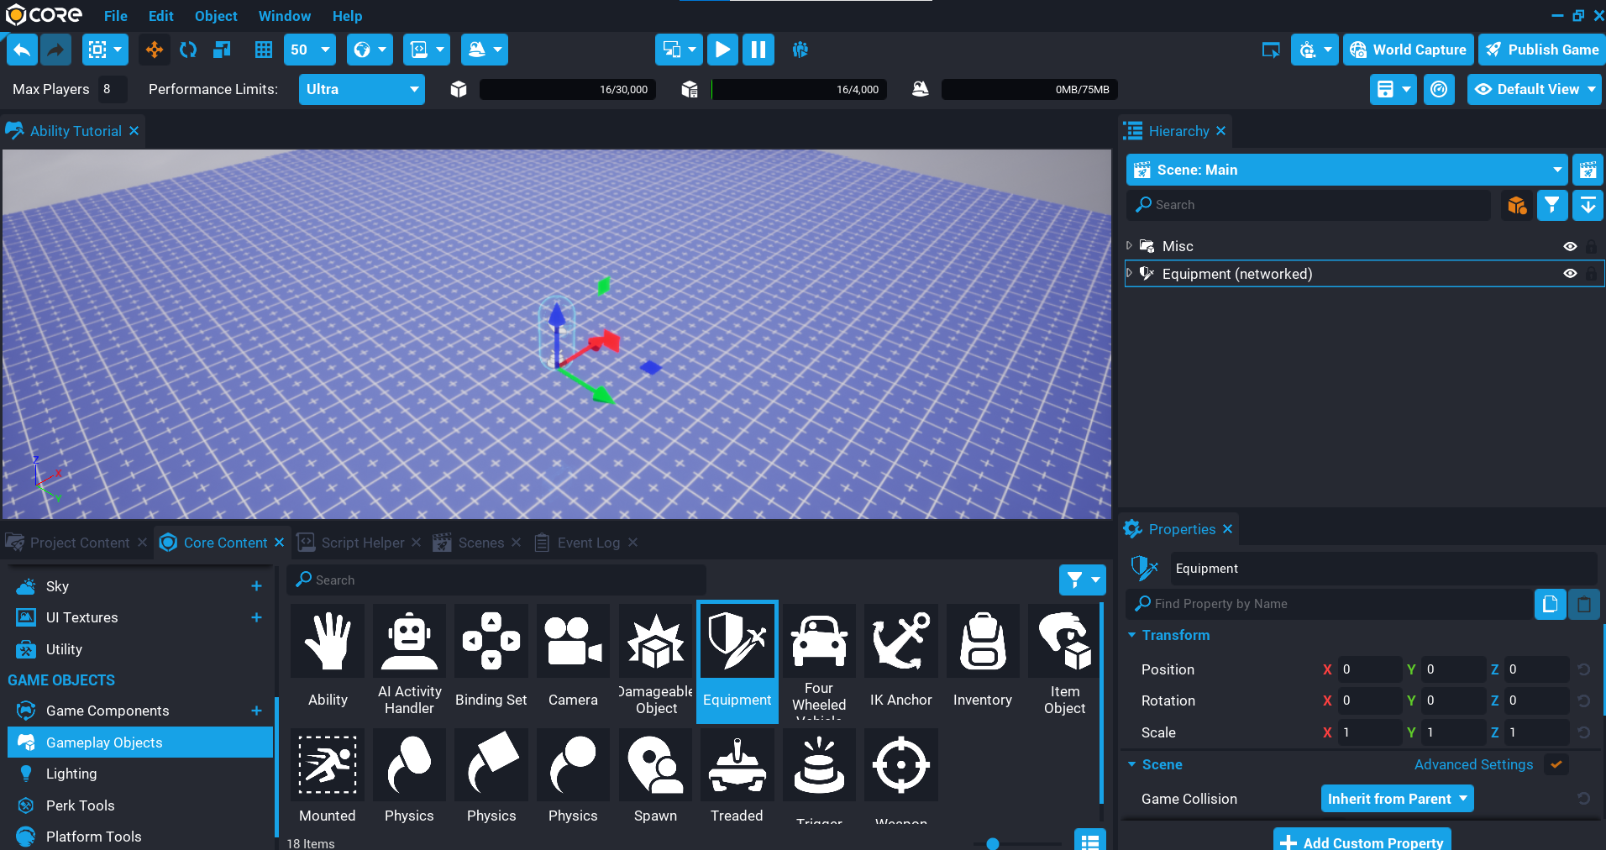Toggle visibility of Equipment (networked)

coord(1569,274)
